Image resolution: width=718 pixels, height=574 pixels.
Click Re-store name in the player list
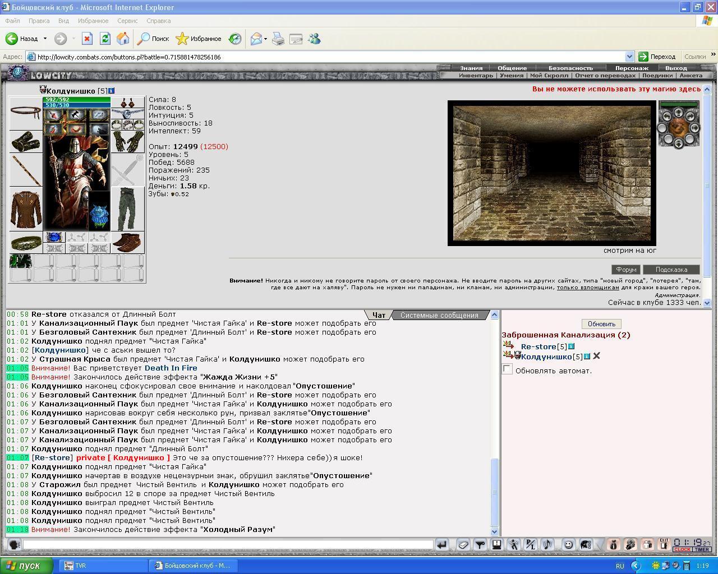pos(538,347)
